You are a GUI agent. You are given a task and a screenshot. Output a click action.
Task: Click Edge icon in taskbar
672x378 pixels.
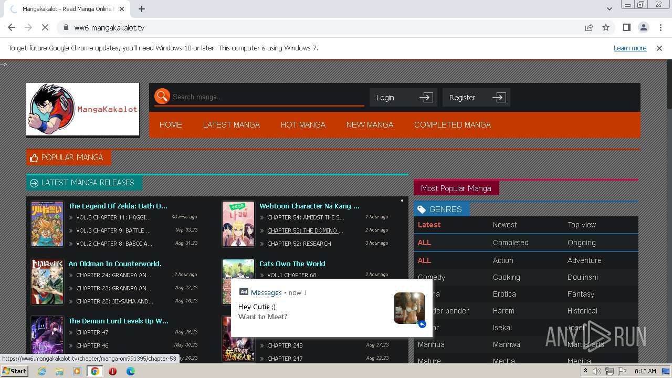(x=130, y=371)
